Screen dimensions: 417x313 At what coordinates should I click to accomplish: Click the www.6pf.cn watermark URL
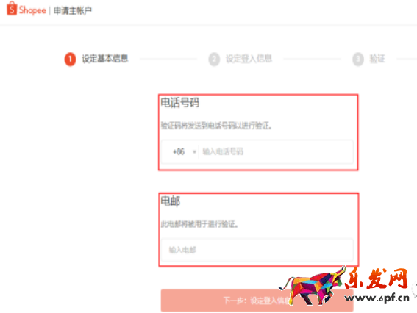tap(377, 298)
